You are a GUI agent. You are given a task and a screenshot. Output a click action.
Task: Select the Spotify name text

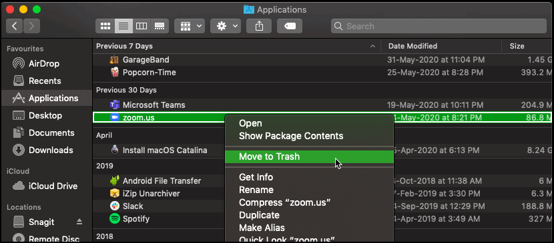coord(136,219)
